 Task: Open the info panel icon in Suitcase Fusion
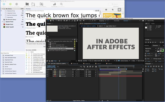pos(106,10)
